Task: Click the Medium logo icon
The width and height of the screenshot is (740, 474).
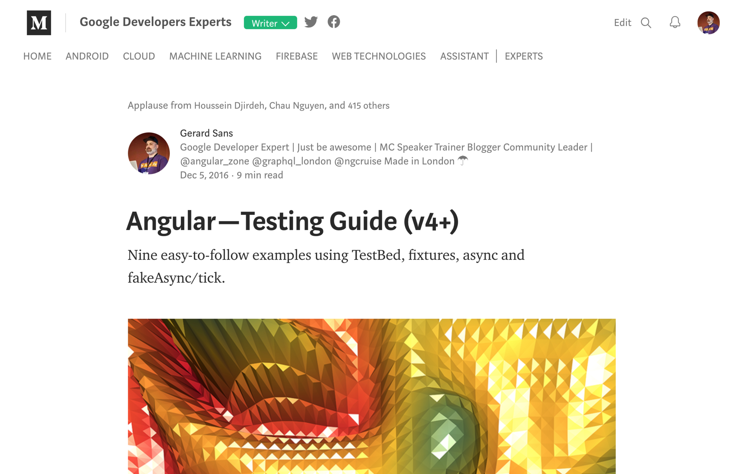Action: click(x=39, y=23)
